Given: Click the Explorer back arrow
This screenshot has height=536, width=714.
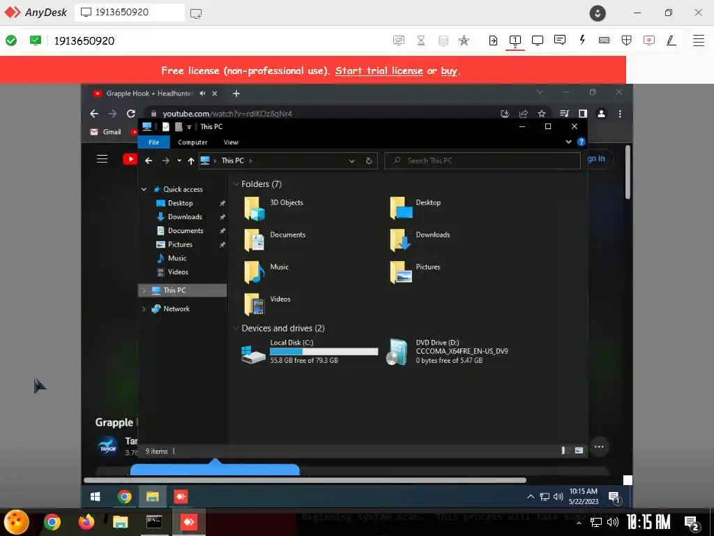Looking at the screenshot, I should coord(149,161).
